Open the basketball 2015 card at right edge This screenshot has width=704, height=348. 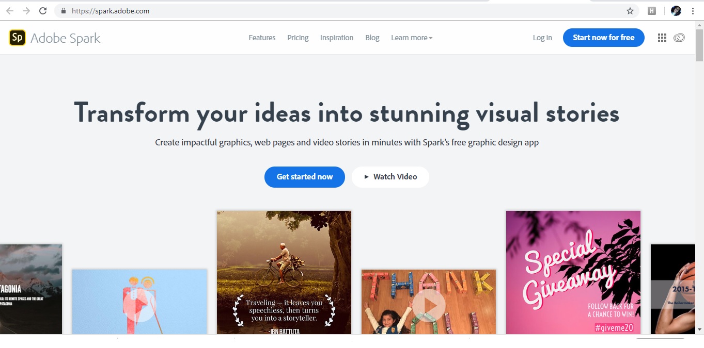pos(673,289)
